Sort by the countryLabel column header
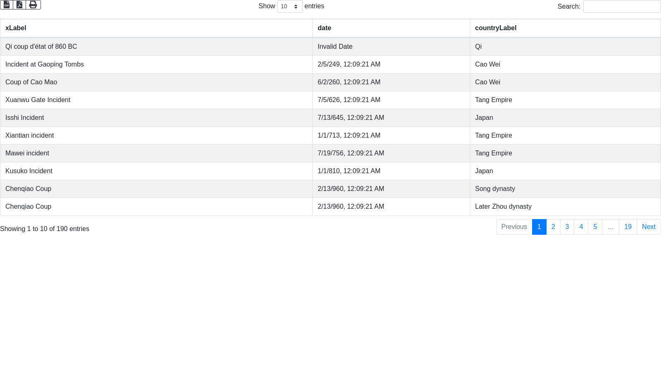Viewport: 661px width, 372px height. 495,28
